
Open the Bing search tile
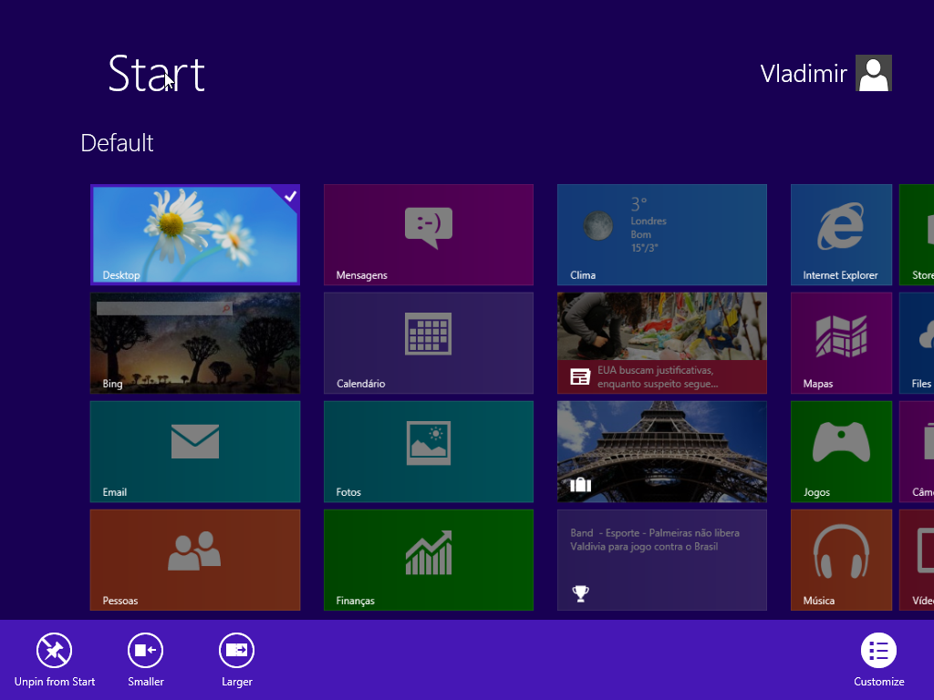195,343
